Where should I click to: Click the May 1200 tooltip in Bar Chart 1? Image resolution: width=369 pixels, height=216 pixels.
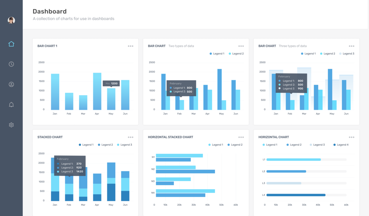111,83
